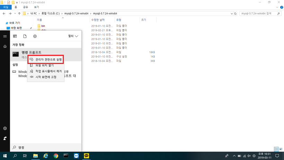Screen dimensions: 284x160
Task: Filter search results by apps icon
Action: point(15,36)
